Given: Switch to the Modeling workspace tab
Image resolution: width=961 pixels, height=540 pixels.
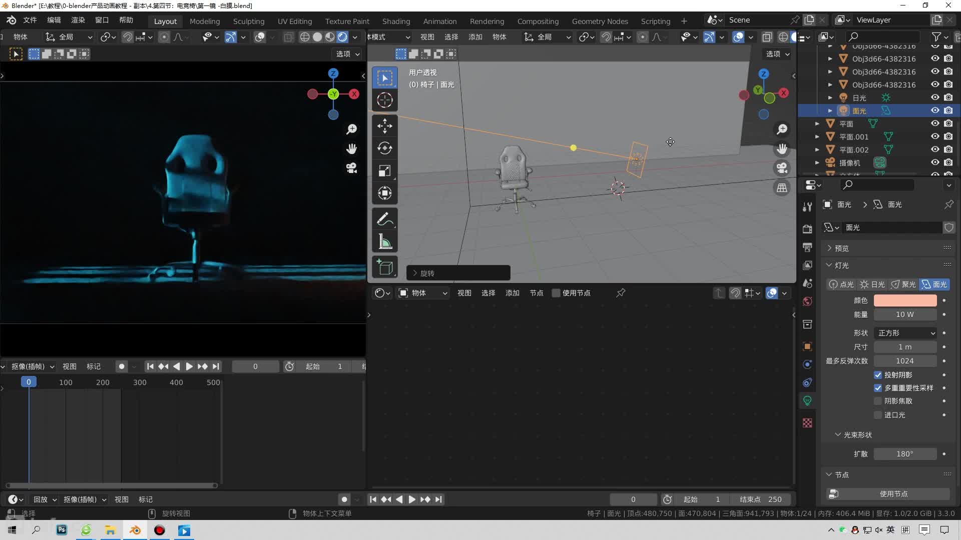Looking at the screenshot, I should click(x=205, y=21).
